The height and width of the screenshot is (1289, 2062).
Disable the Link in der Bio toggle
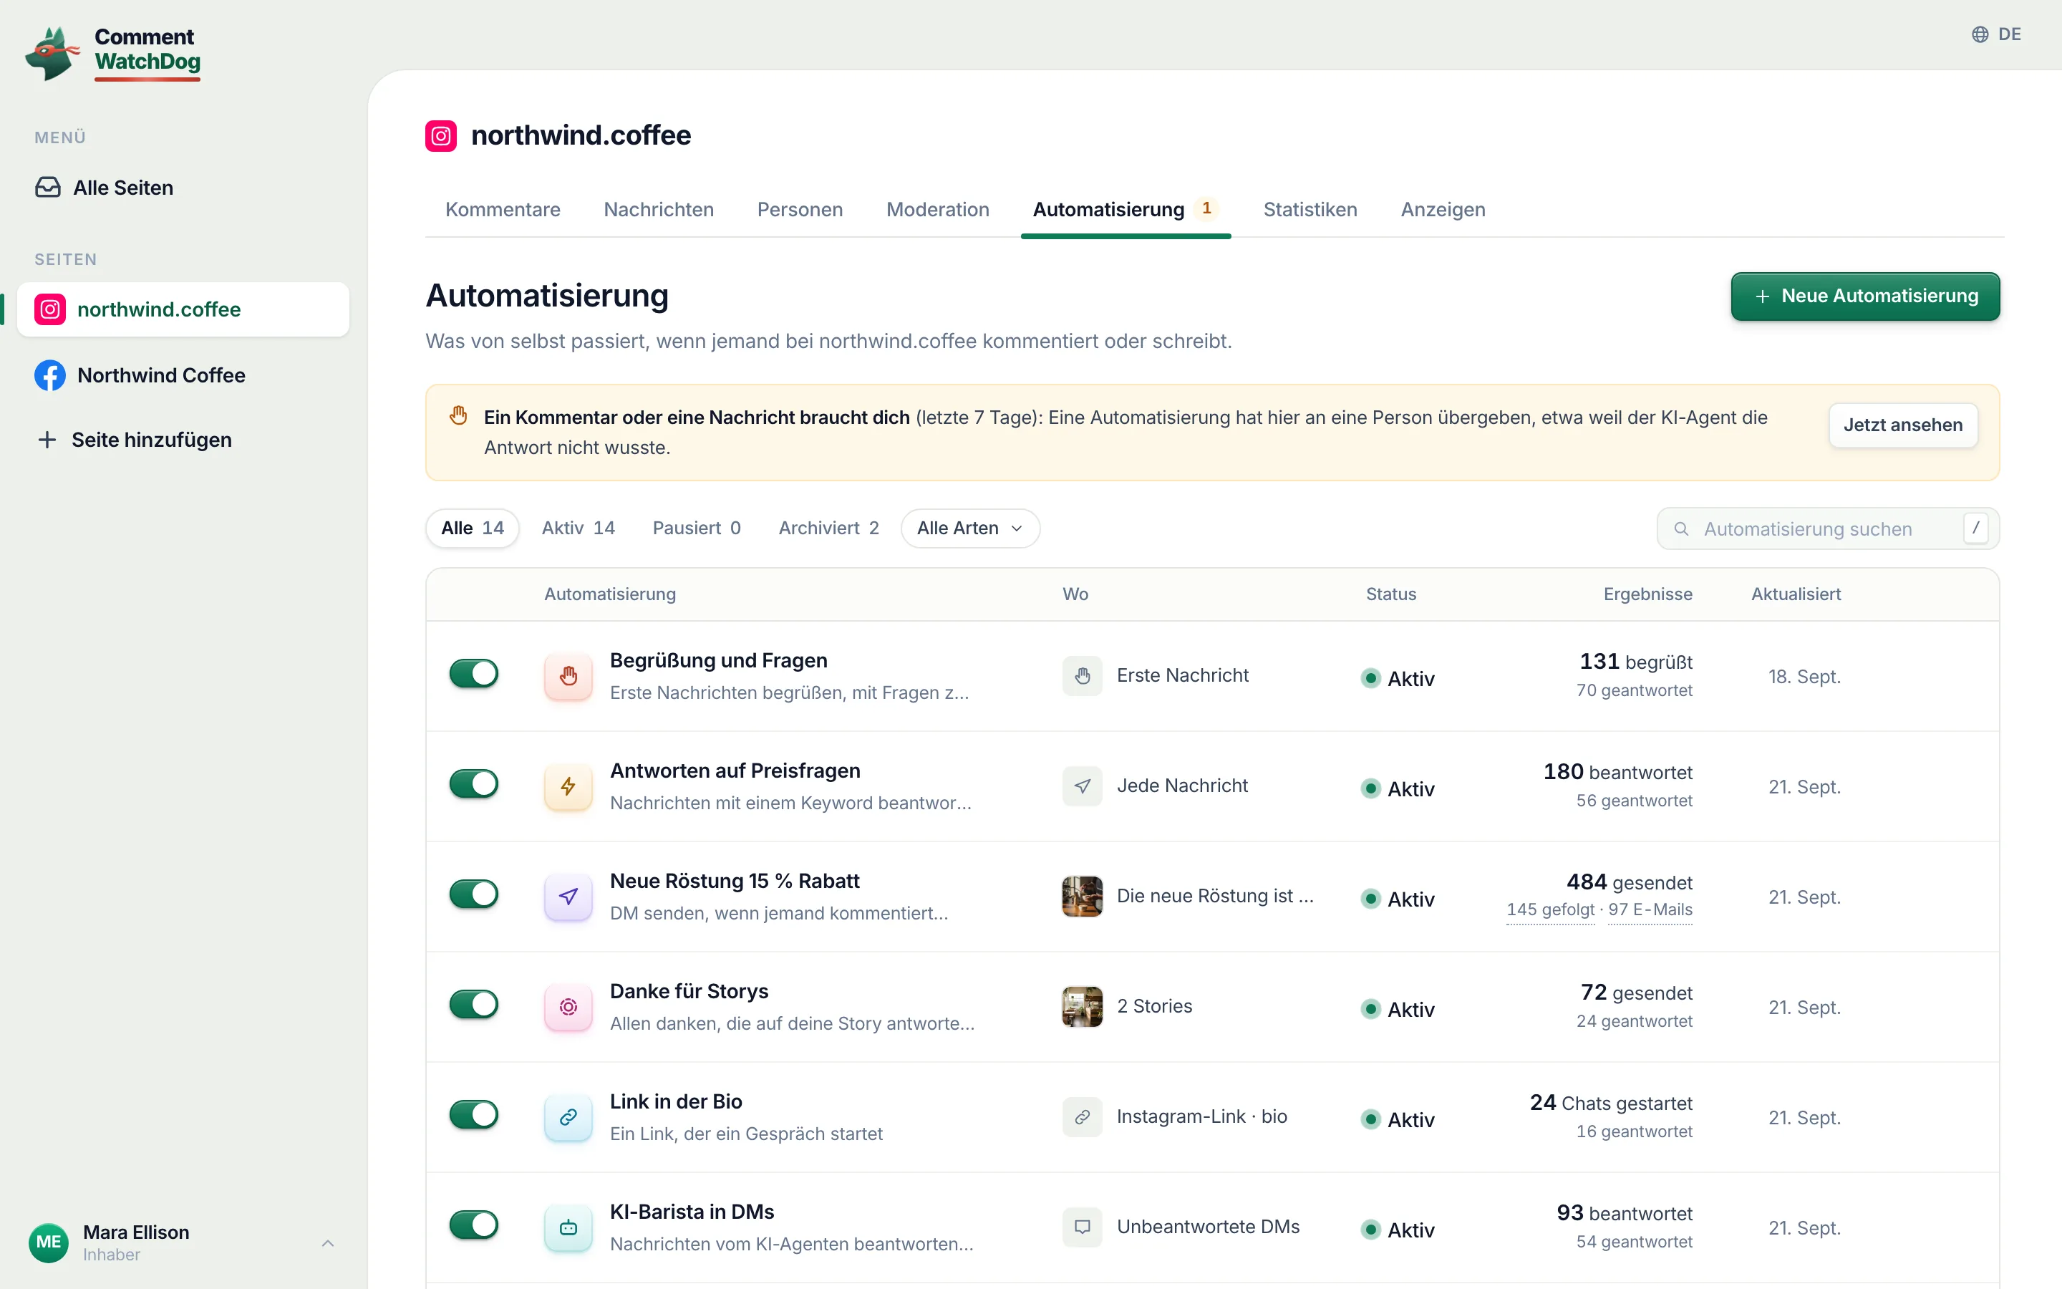pos(474,1114)
